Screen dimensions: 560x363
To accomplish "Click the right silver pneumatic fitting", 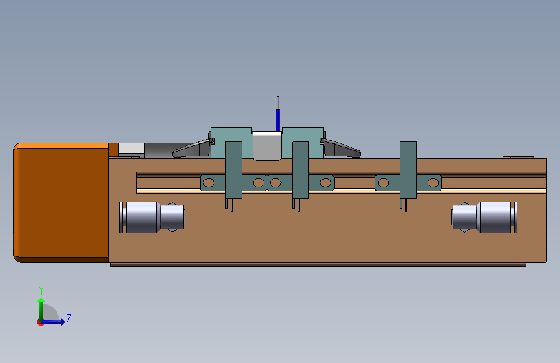I will [x=484, y=217].
